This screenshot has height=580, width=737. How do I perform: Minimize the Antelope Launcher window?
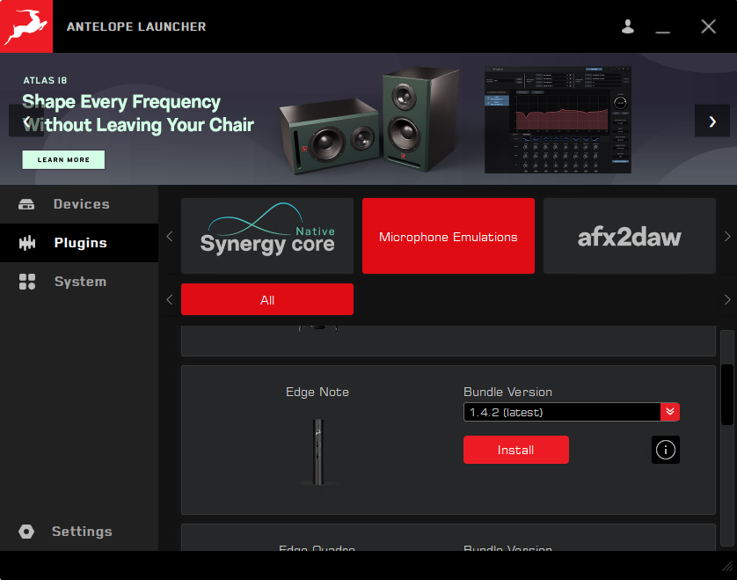[x=663, y=32]
